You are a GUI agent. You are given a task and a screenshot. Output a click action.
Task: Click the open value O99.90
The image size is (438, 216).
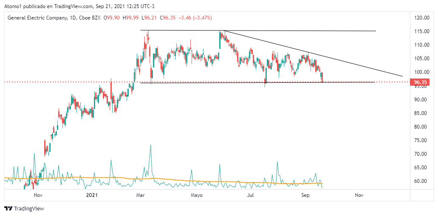[112, 18]
